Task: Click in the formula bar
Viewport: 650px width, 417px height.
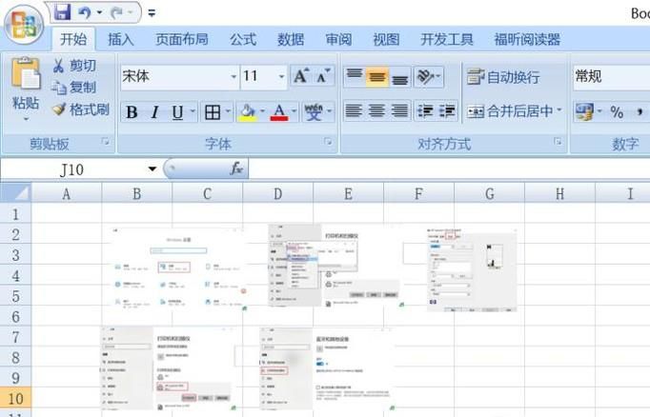Action: [449, 169]
